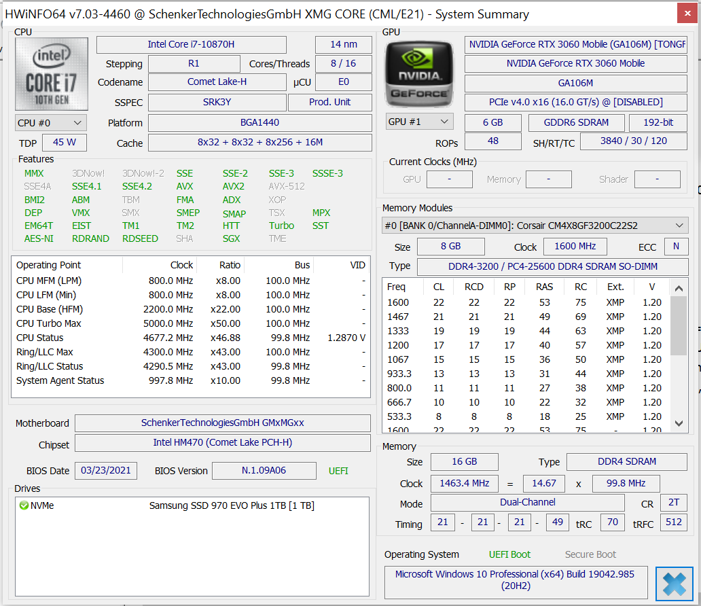Click the Platform BGA1440 field
Viewport: 701px width, 606px height.
(259, 122)
